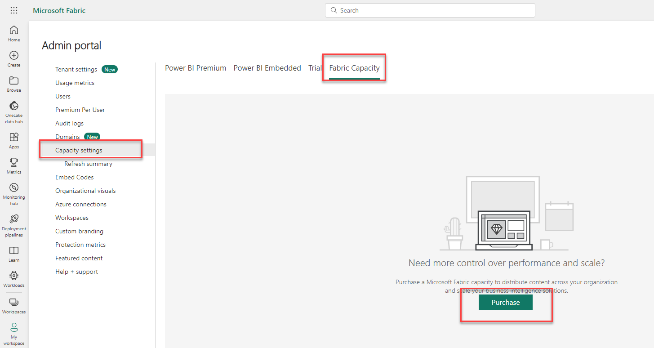Click the Admin portal heading
The height and width of the screenshot is (348, 654).
(71, 45)
